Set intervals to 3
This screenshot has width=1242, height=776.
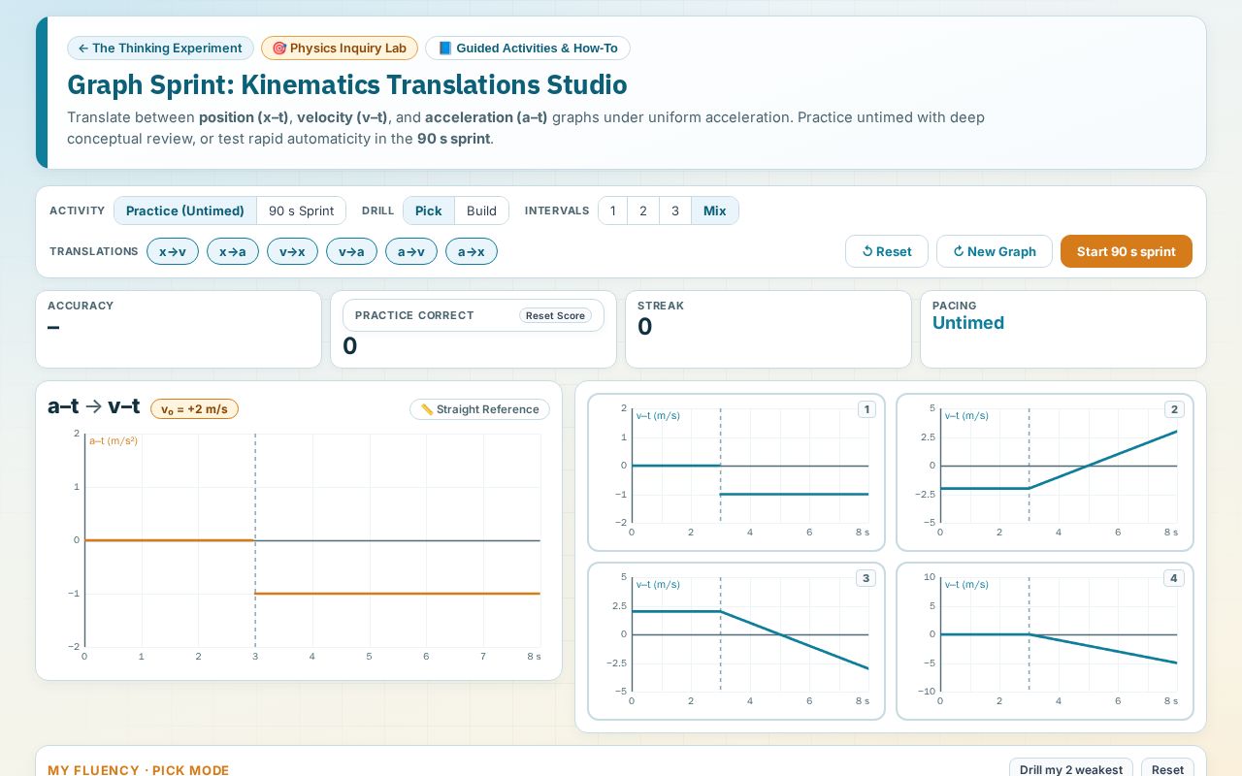coord(675,210)
